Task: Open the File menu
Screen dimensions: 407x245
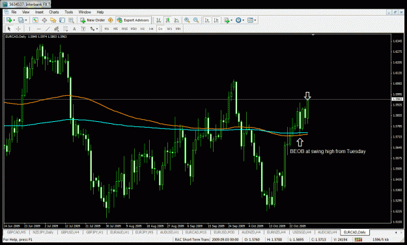Action: (x=14, y=12)
